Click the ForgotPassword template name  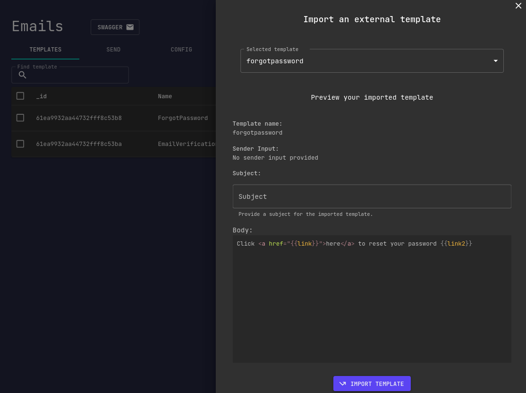click(183, 118)
